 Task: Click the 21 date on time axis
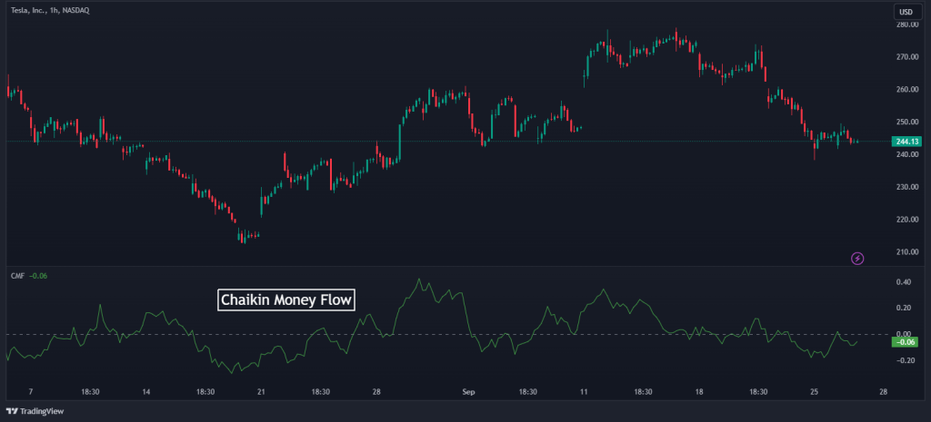261,392
